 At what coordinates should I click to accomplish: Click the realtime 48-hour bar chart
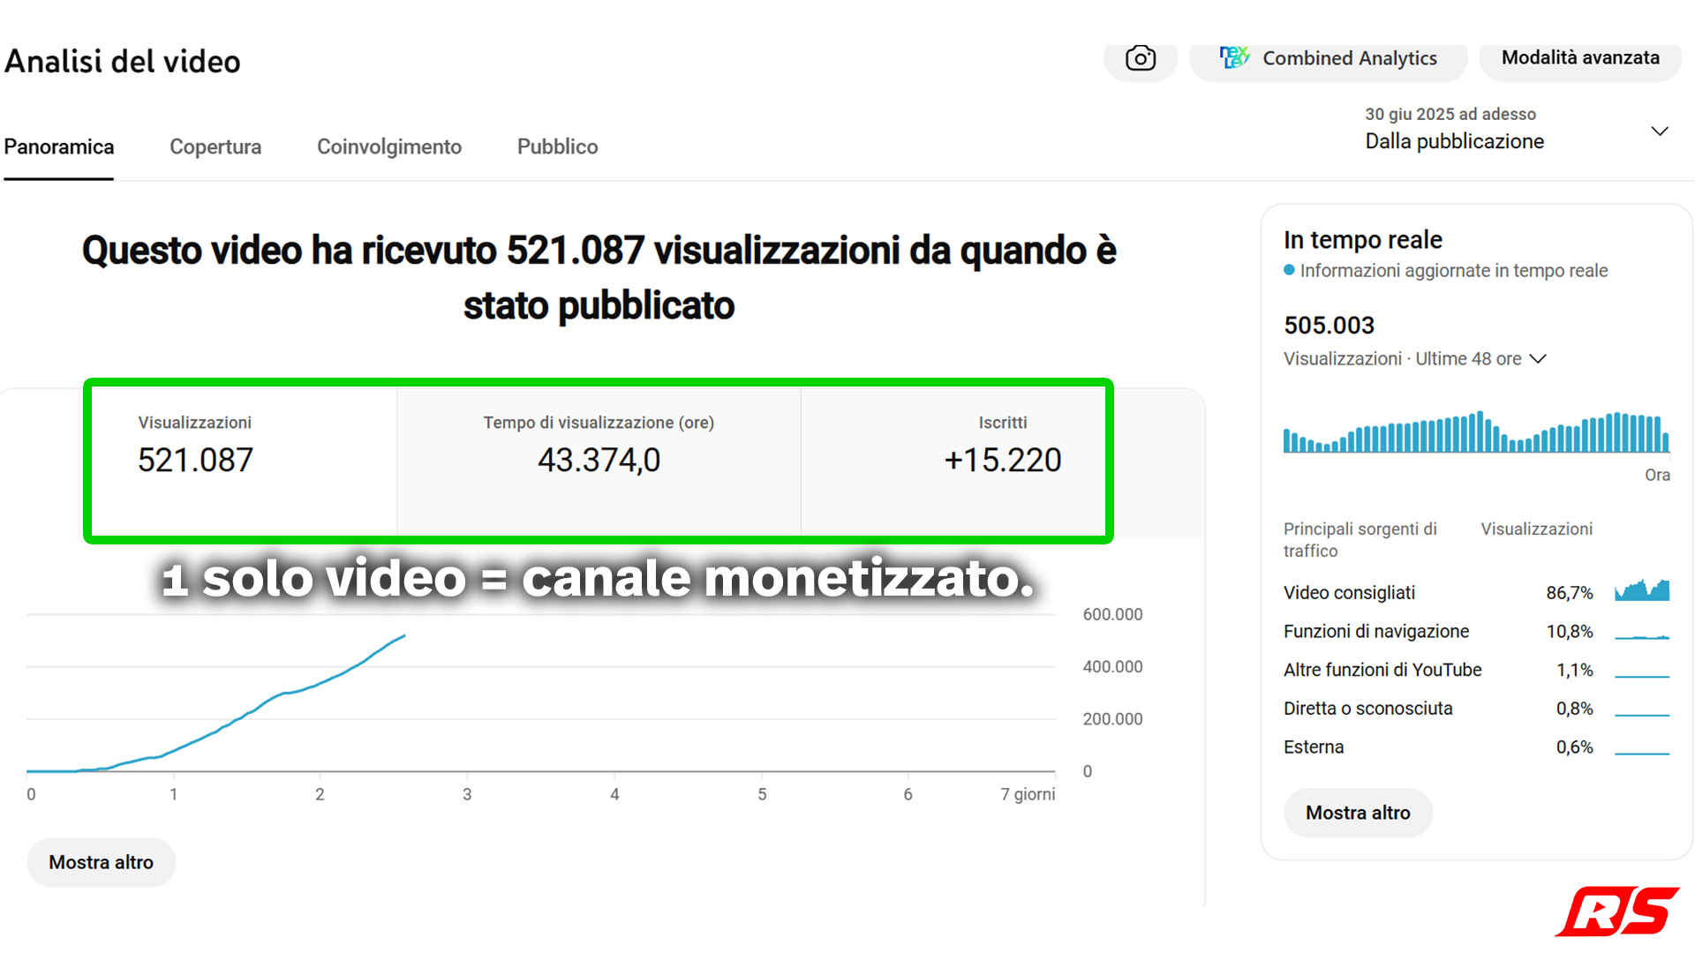[x=1476, y=431]
